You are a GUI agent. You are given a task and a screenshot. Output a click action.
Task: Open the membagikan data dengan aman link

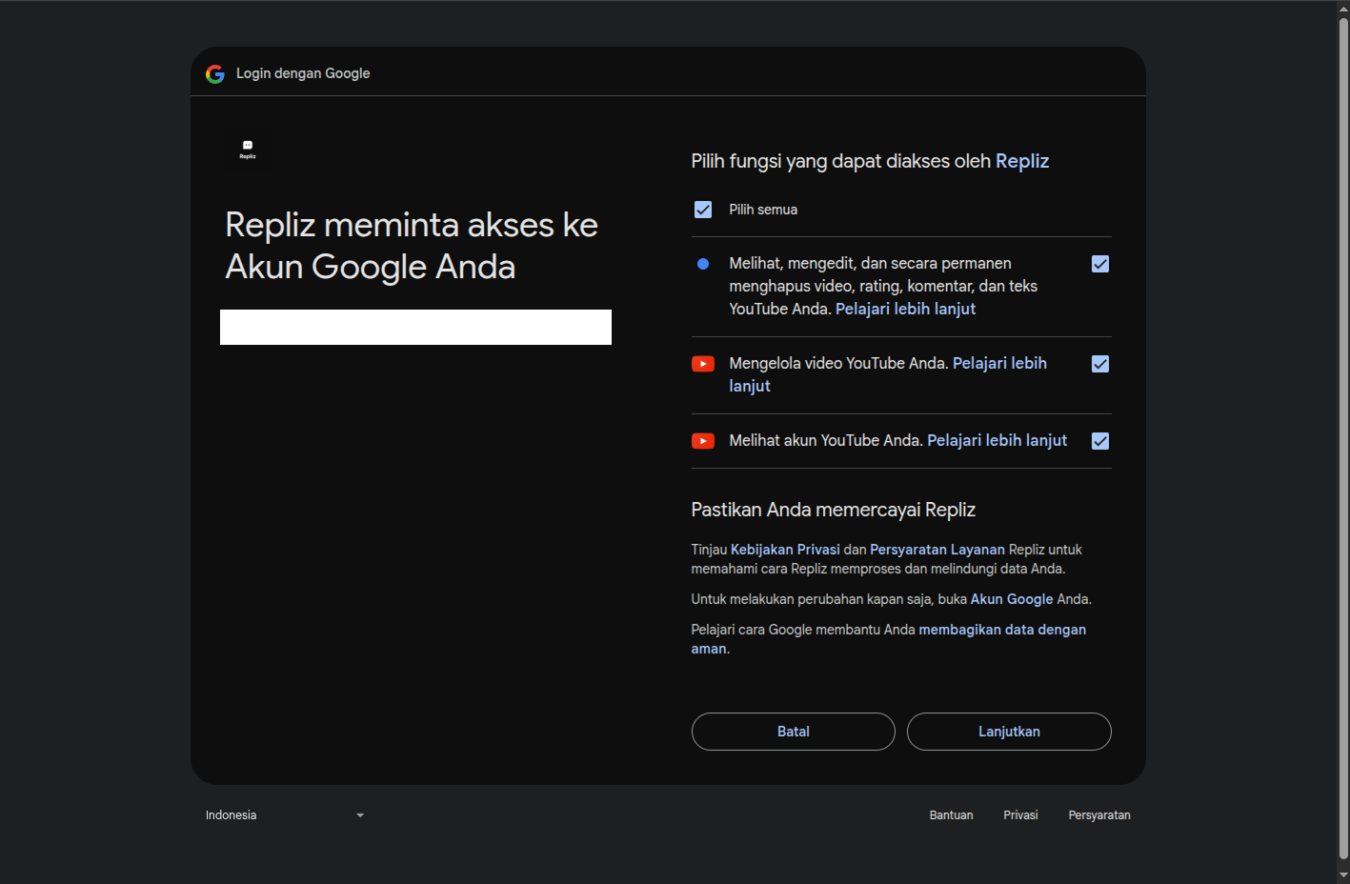pyautogui.click(x=1001, y=630)
